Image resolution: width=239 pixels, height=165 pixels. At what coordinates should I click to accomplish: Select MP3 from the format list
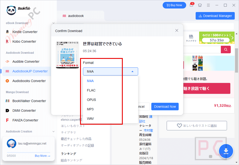coord(110,109)
